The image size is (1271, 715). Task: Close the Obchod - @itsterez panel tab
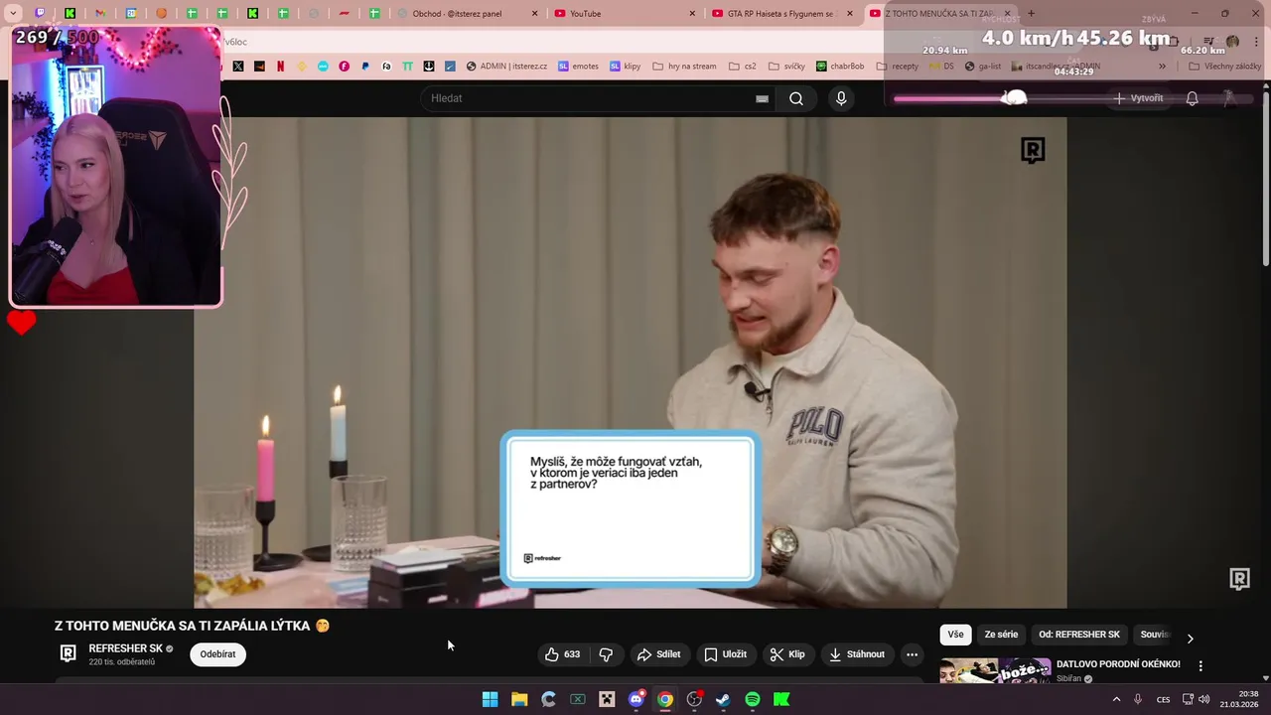[535, 13]
